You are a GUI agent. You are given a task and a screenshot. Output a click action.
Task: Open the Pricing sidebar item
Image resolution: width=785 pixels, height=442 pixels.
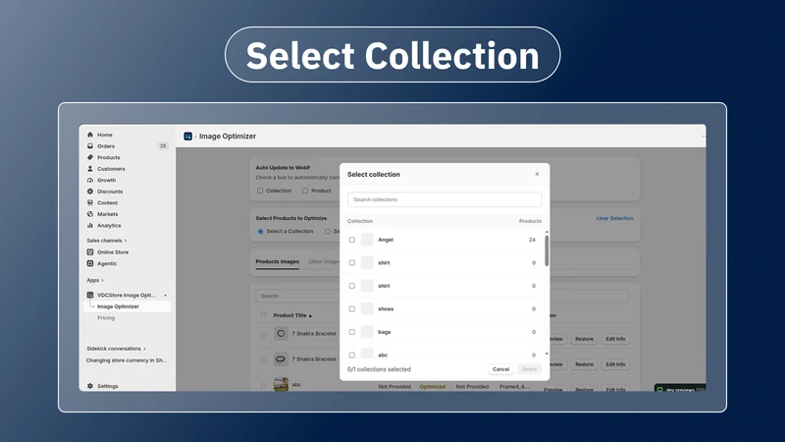[106, 317]
